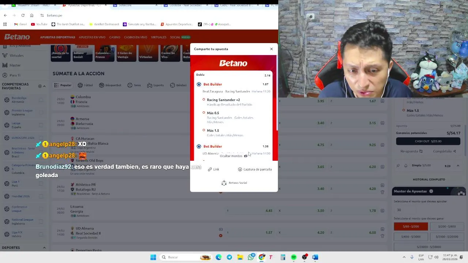
Task: Click the Link share option
Action: coord(214,169)
